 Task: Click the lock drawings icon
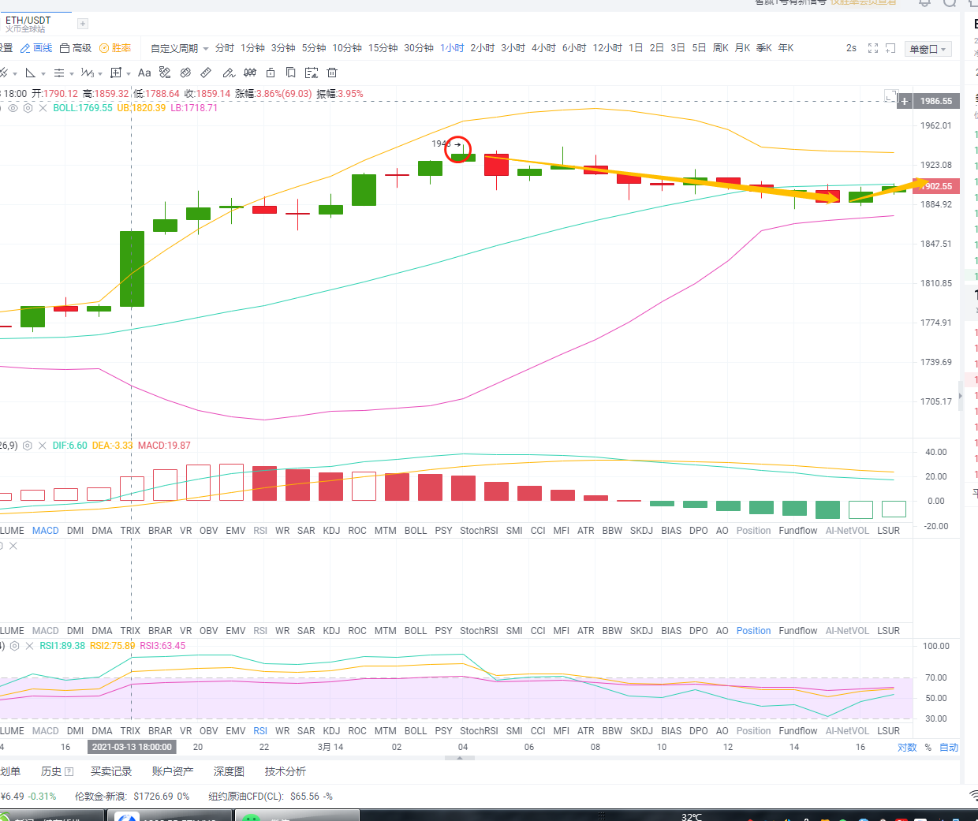(271, 73)
